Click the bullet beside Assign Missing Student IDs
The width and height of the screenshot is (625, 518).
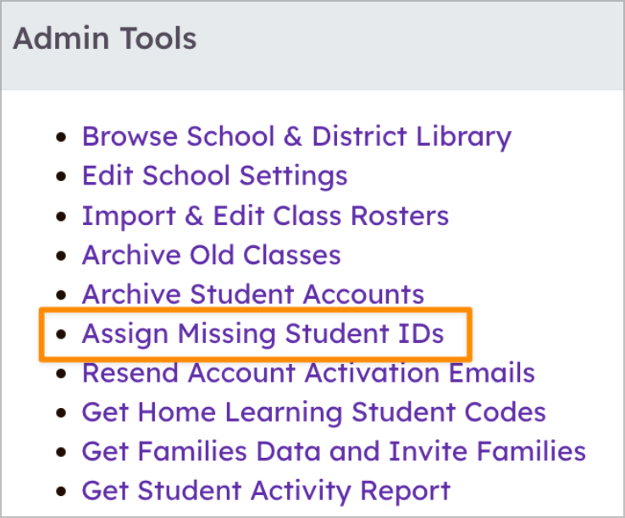point(59,334)
